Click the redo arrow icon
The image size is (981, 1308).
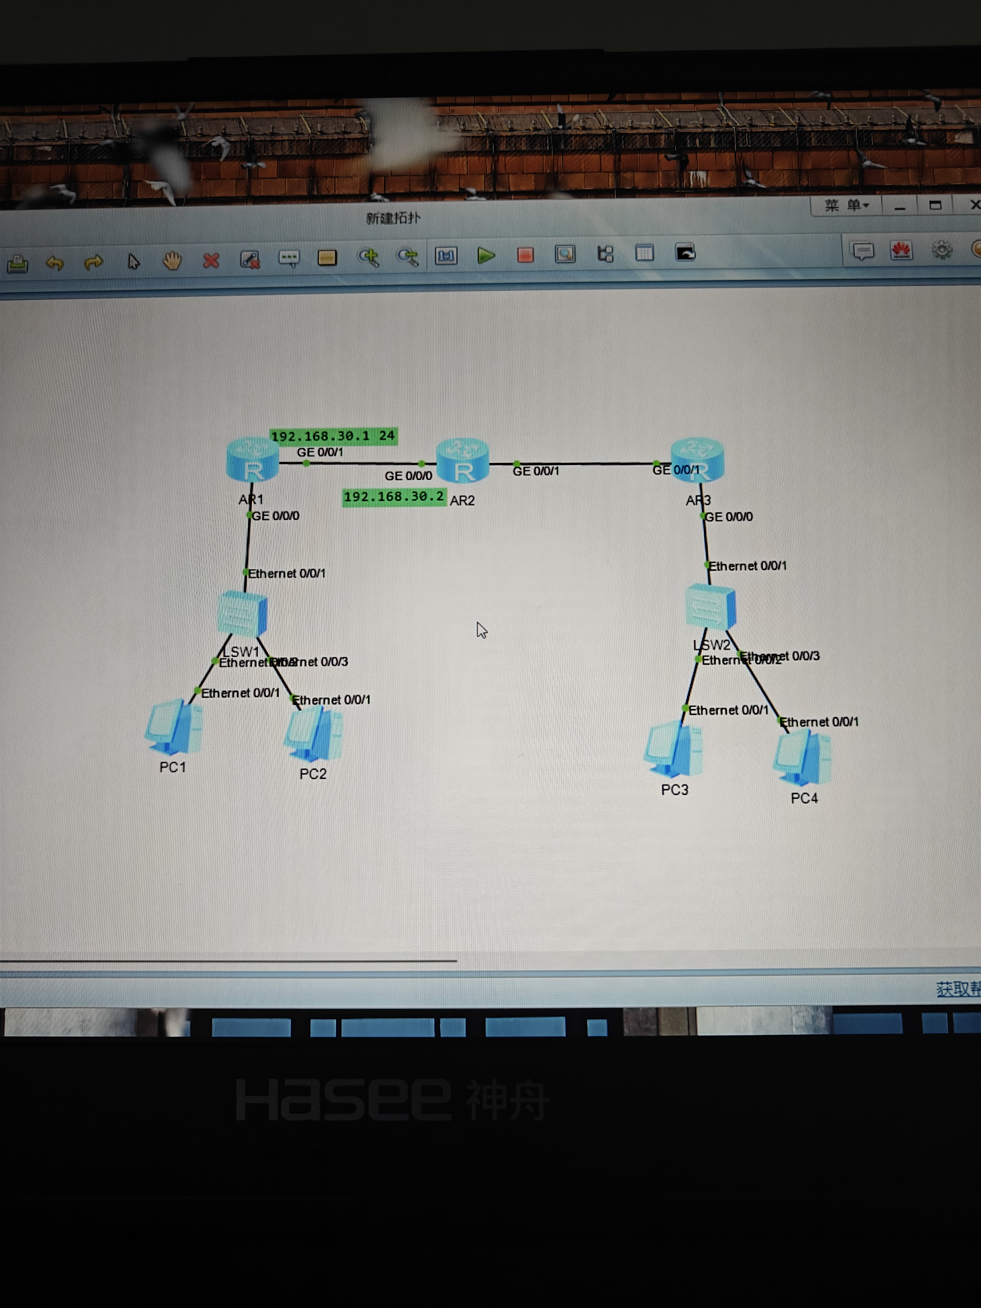[x=94, y=261]
